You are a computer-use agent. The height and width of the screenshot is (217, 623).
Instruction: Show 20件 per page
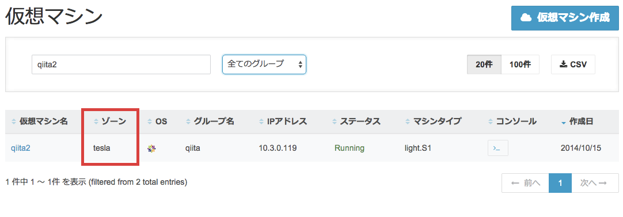click(x=484, y=64)
